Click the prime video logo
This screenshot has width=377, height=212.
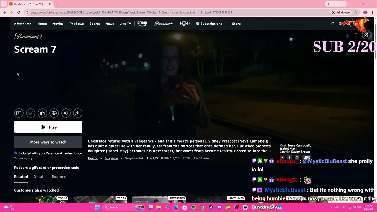click(22, 24)
